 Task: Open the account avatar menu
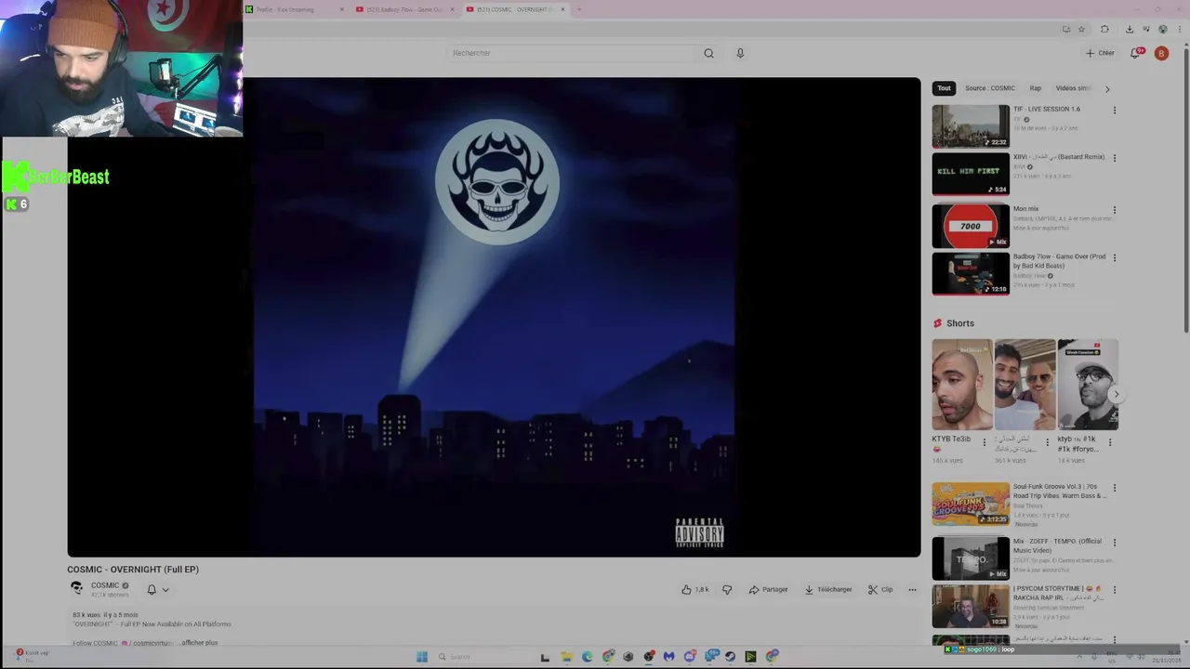(x=1161, y=53)
